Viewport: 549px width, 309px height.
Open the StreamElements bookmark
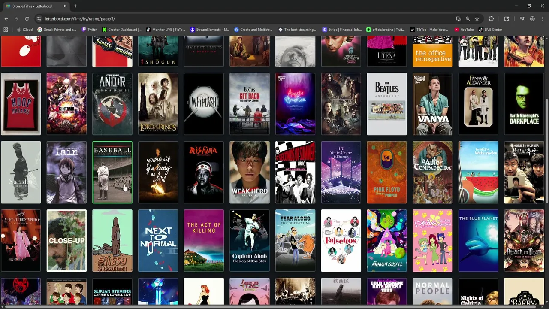(210, 30)
